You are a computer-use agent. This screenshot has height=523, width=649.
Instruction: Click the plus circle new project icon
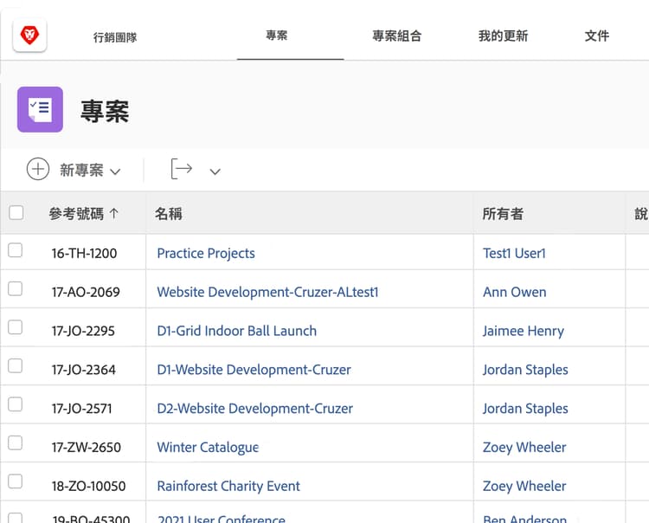click(x=38, y=169)
